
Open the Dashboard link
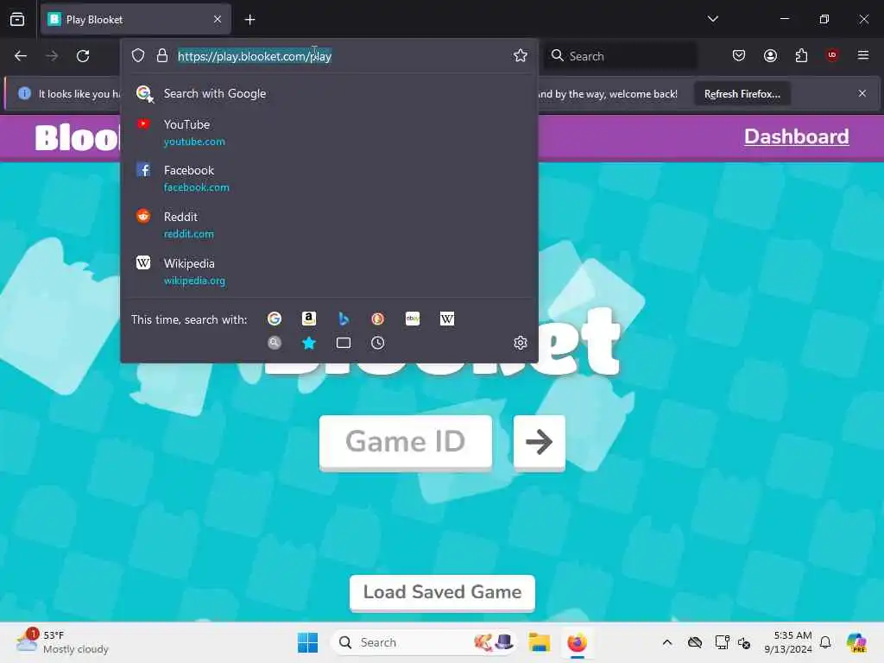tap(796, 136)
